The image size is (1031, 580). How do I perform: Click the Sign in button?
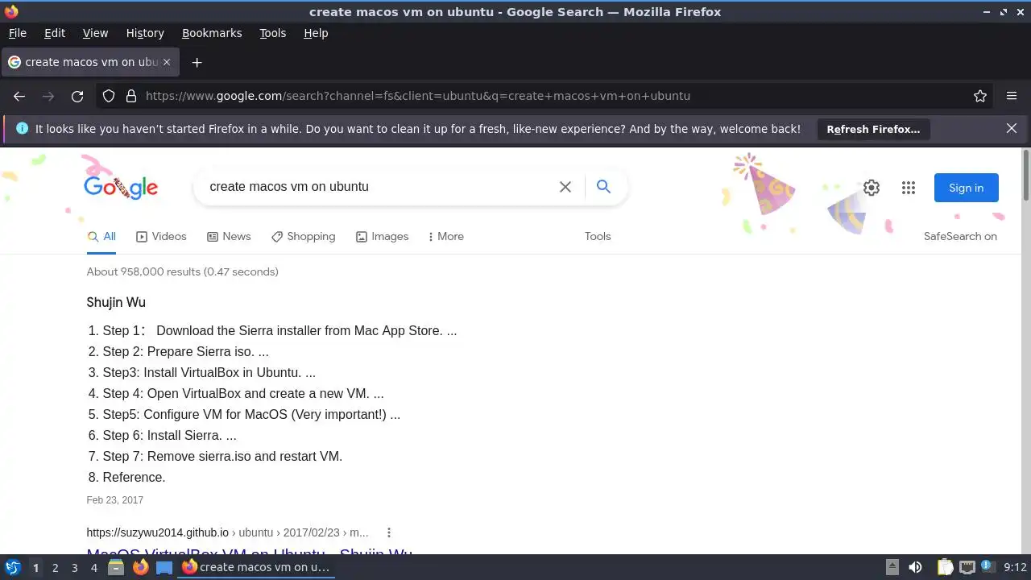pyautogui.click(x=966, y=188)
